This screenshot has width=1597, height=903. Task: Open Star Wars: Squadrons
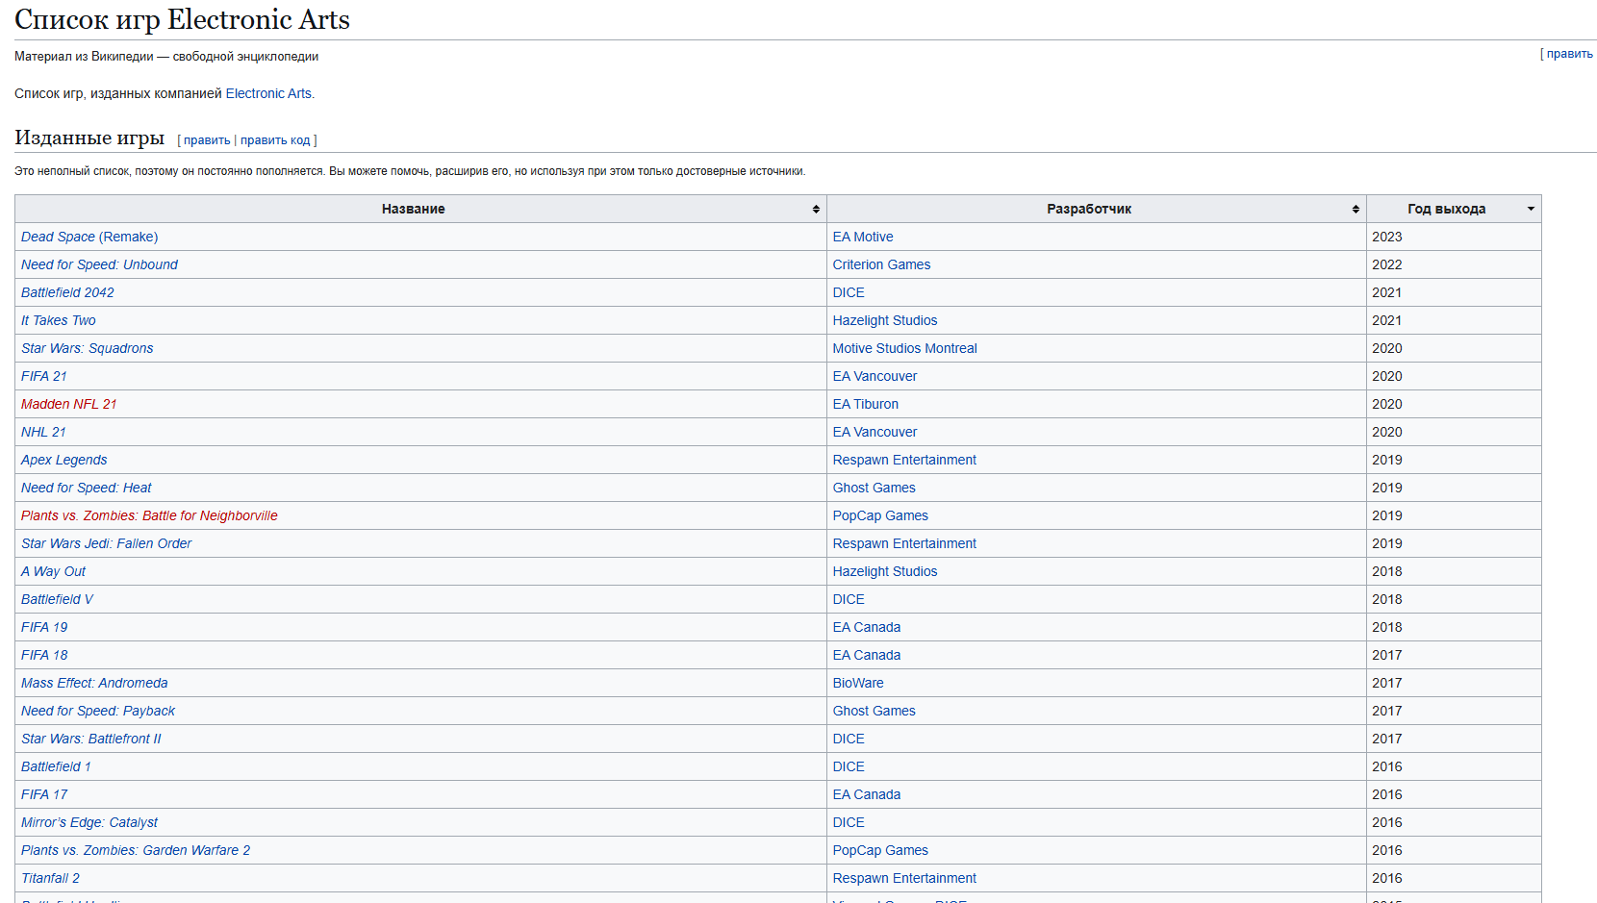(88, 348)
